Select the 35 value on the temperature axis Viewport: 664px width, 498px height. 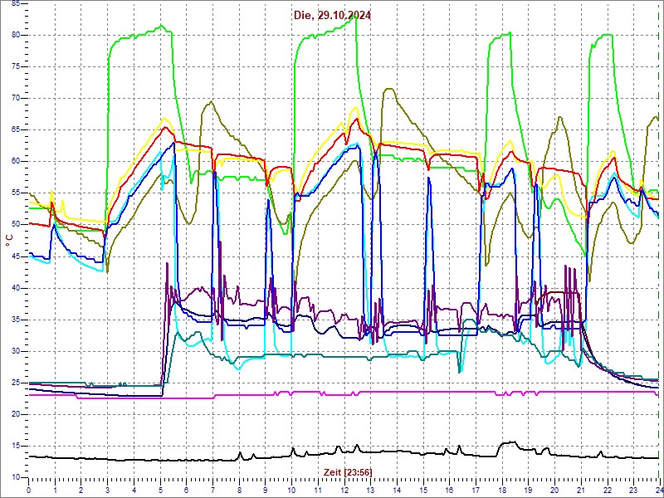(15, 320)
